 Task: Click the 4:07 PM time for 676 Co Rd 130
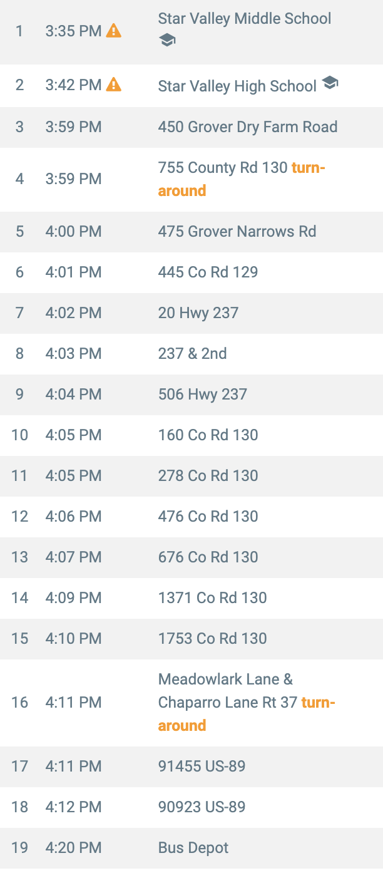pyautogui.click(x=73, y=557)
